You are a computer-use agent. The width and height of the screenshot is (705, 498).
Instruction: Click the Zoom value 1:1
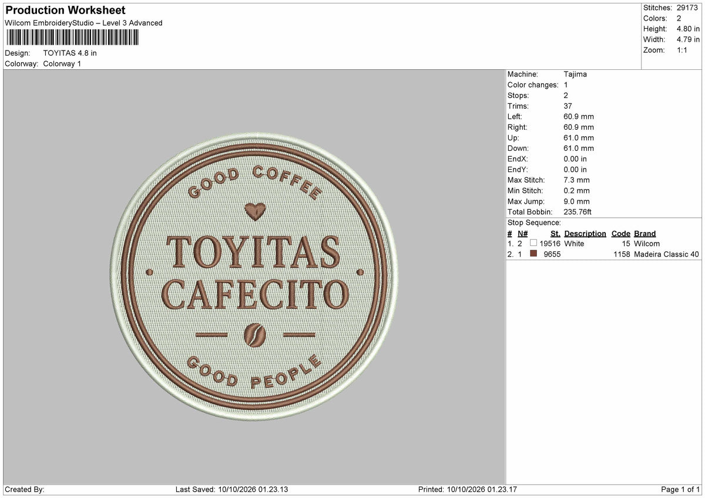tap(683, 50)
